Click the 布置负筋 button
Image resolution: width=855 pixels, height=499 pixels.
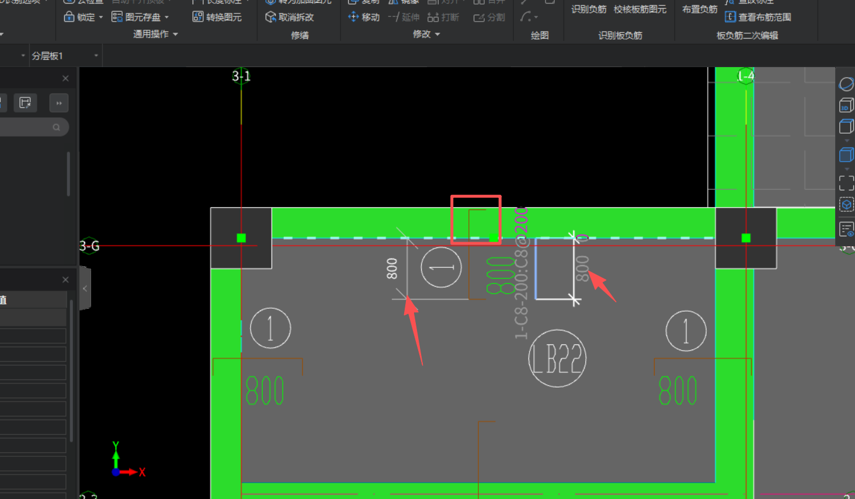pyautogui.click(x=700, y=9)
